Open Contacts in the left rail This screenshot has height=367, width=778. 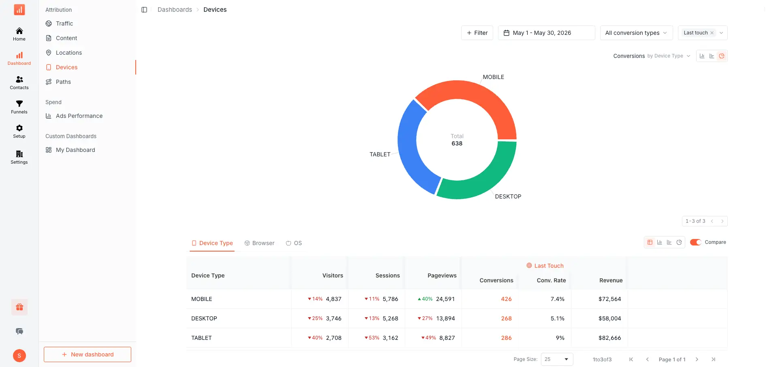click(19, 83)
